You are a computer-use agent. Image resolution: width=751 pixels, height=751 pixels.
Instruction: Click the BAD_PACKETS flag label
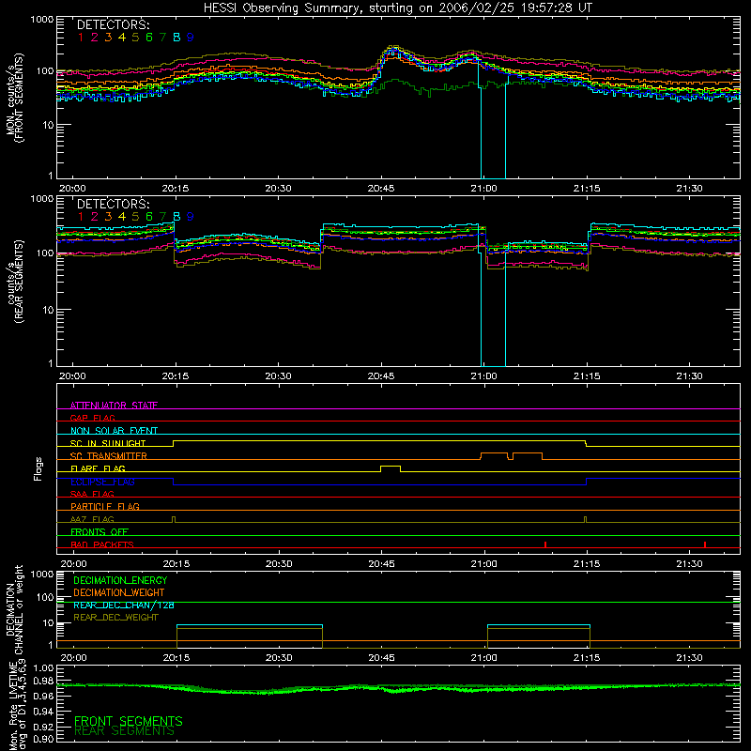tap(102, 544)
